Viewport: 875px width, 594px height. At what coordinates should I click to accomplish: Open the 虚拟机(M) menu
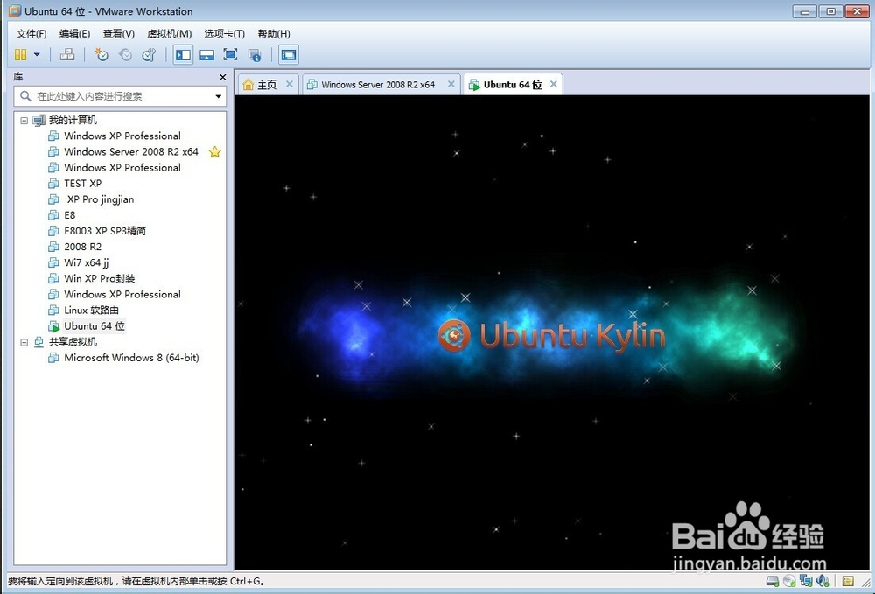coord(170,34)
